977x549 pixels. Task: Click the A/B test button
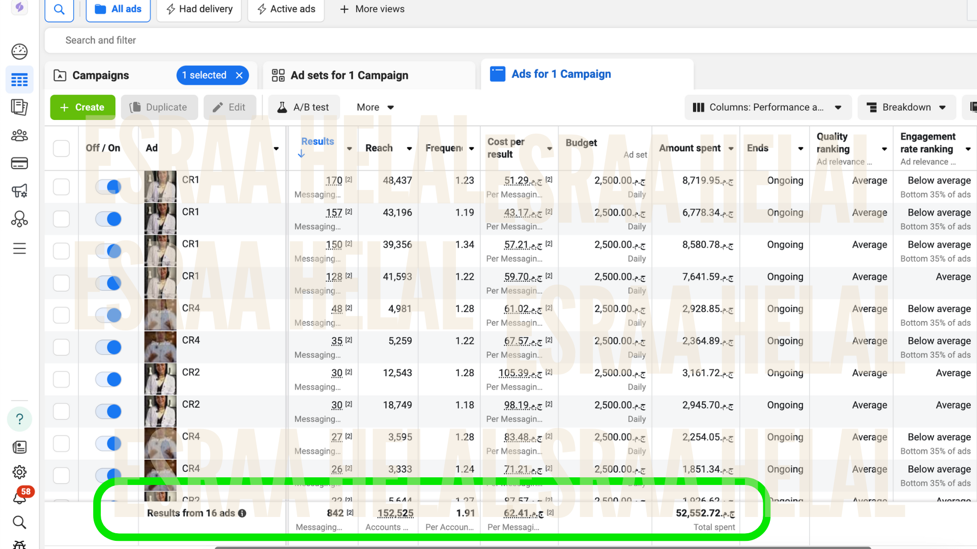(x=303, y=107)
